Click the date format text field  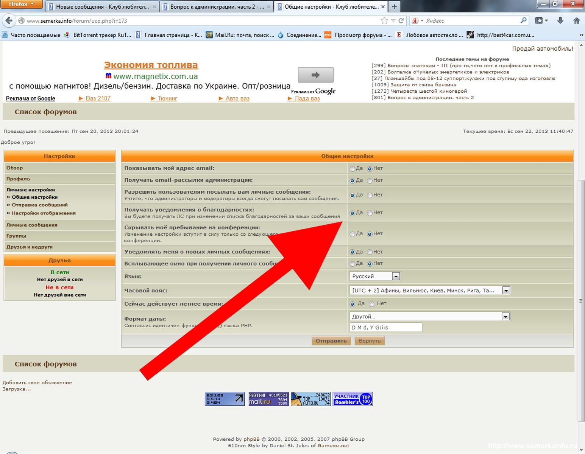pos(385,327)
